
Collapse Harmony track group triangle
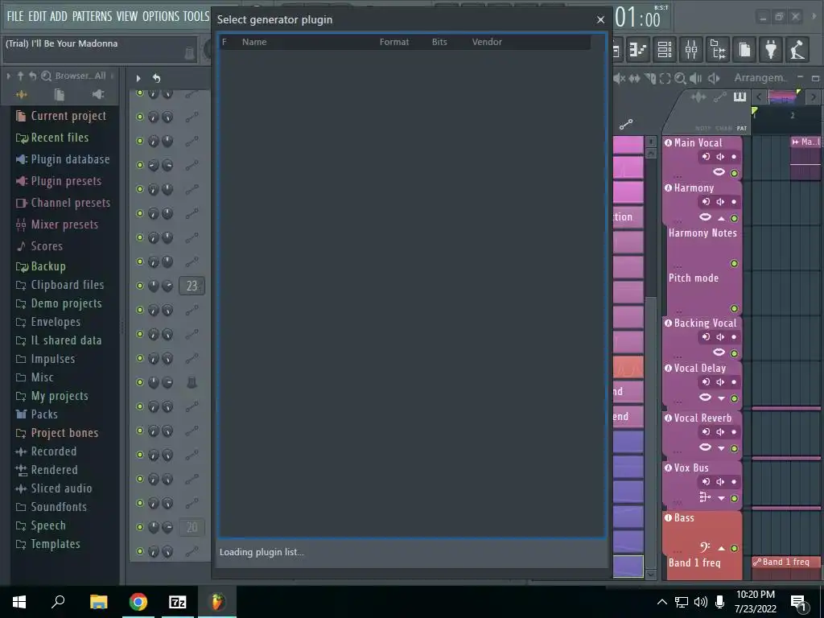coord(722,219)
